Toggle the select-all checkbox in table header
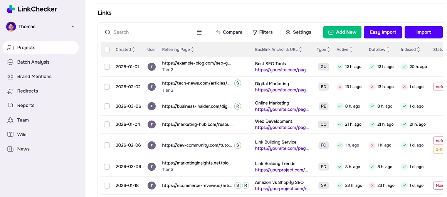The width and height of the screenshot is (447, 197). click(107, 49)
